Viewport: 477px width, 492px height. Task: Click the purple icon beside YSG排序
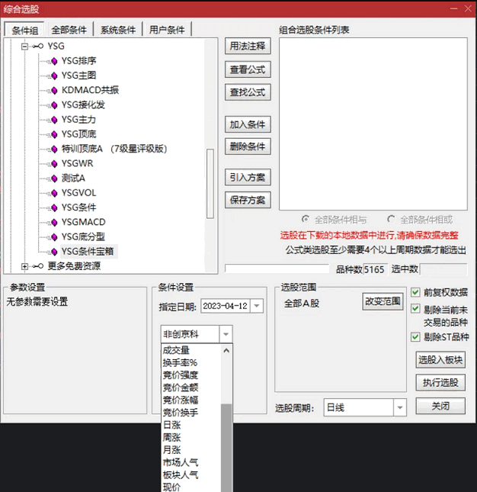[54, 61]
